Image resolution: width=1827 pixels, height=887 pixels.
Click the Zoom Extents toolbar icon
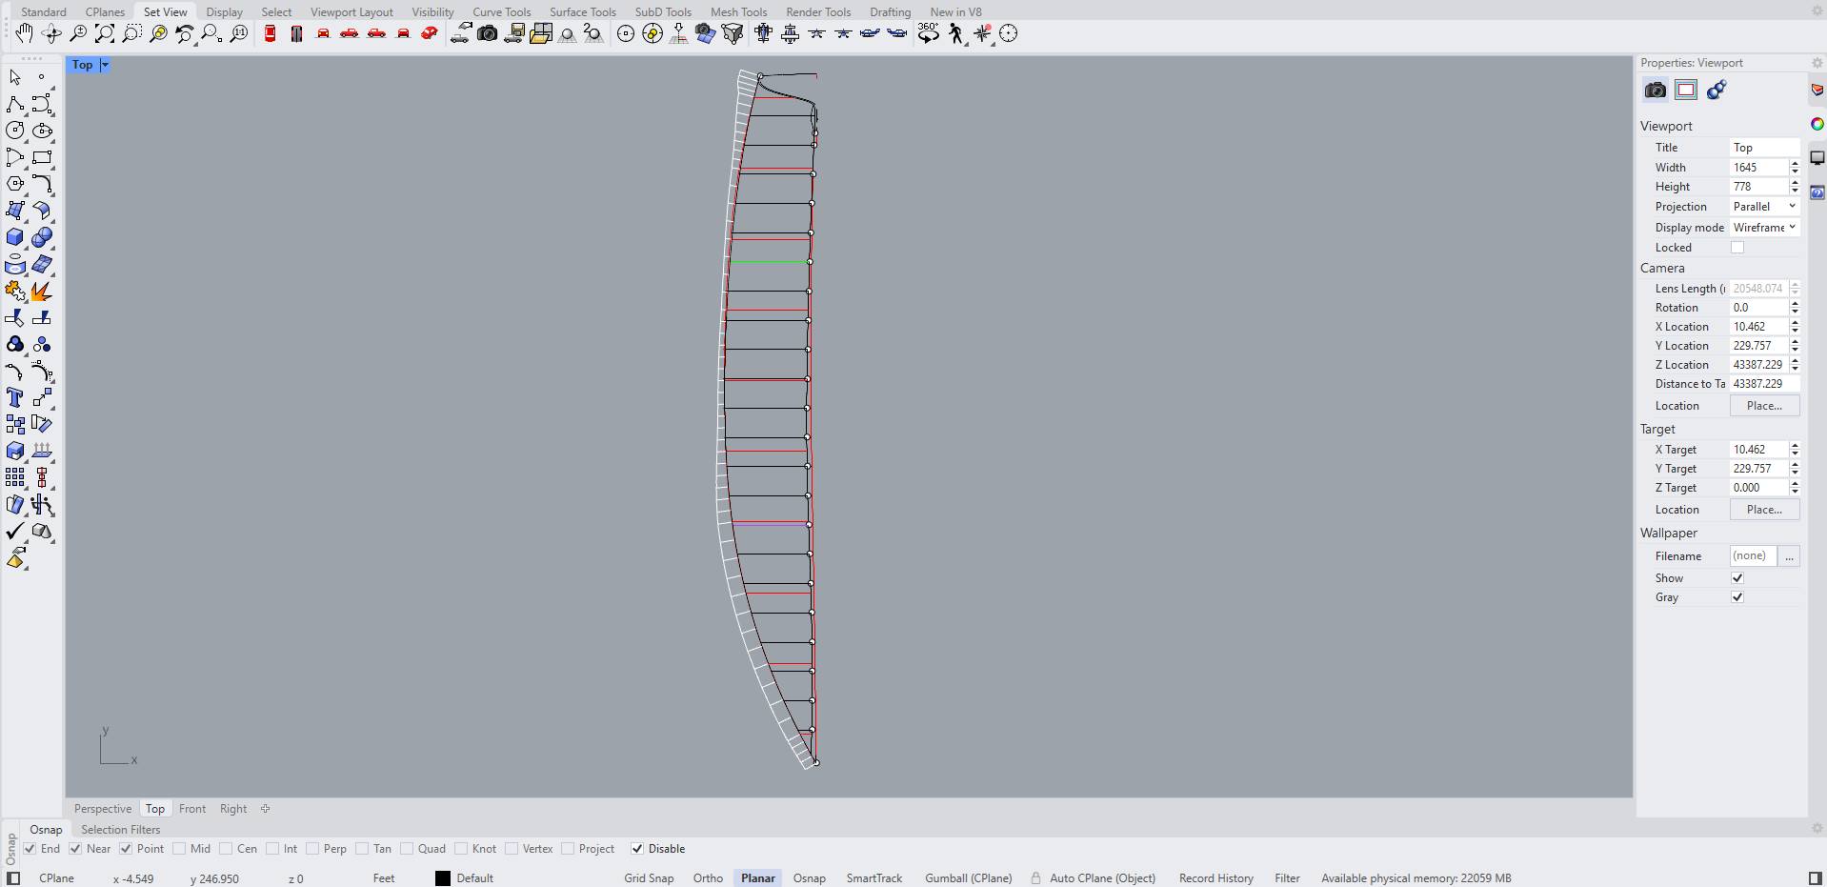pos(105,34)
